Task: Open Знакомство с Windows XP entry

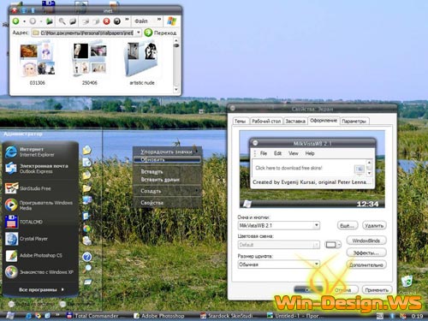Action: click(x=39, y=272)
